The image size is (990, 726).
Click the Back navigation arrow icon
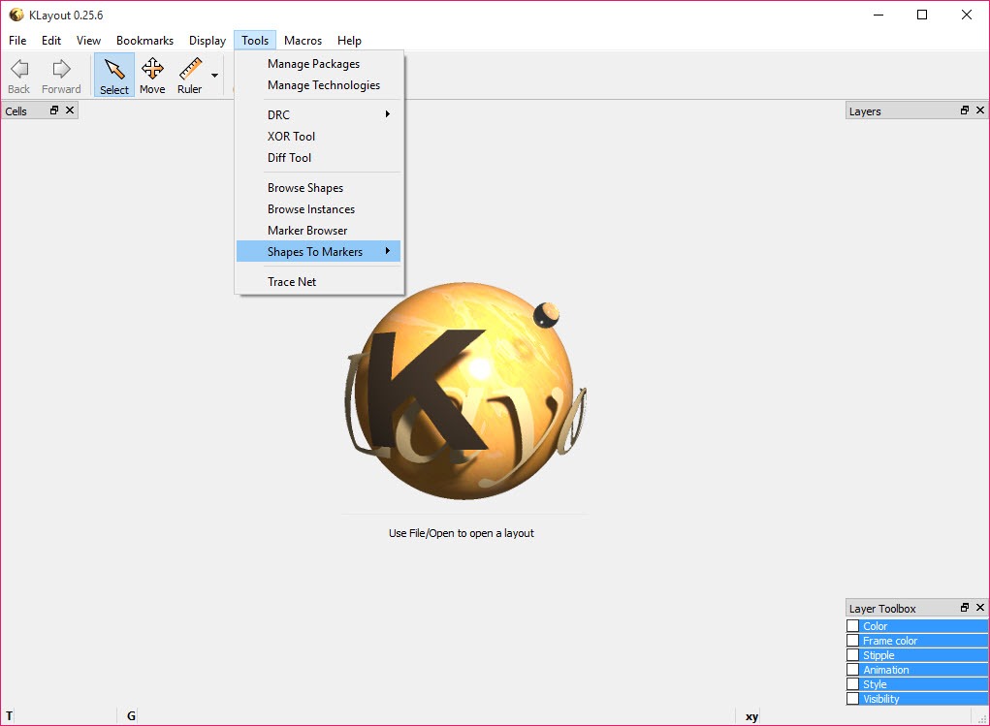(19, 68)
